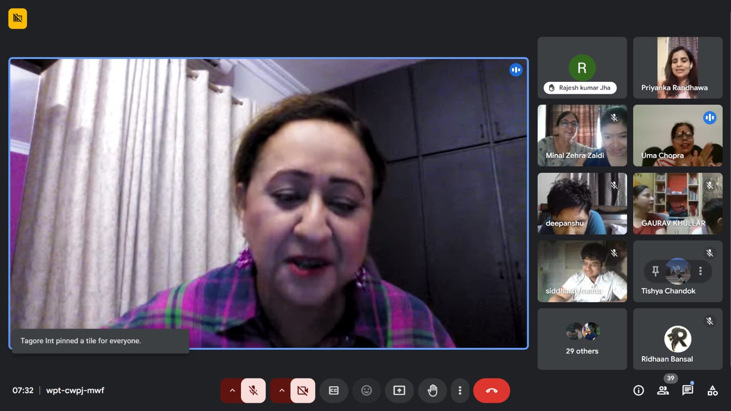Open chat with everyone
This screenshot has width=731, height=411.
[688, 390]
